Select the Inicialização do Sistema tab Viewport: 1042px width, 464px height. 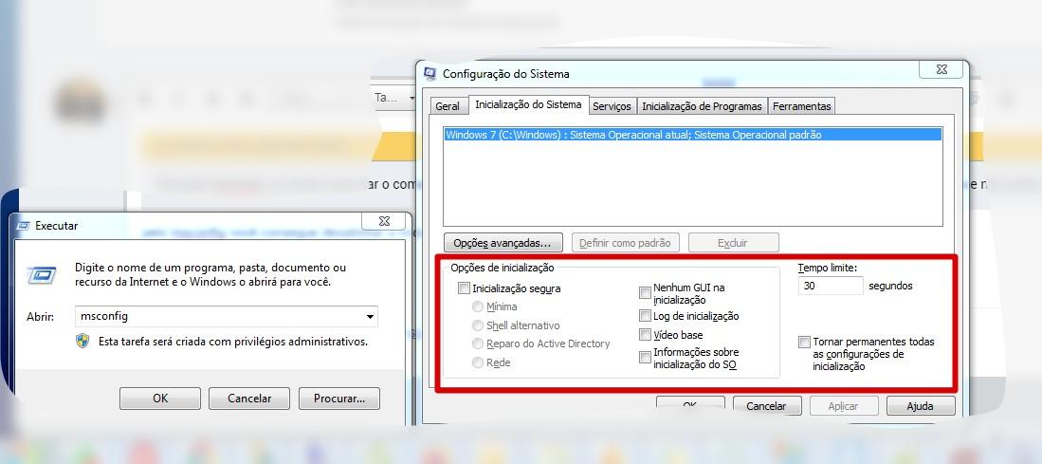click(528, 104)
